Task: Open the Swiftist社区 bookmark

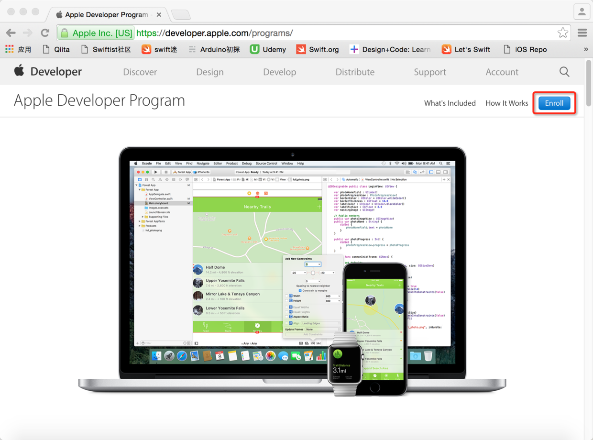Action: (106, 49)
